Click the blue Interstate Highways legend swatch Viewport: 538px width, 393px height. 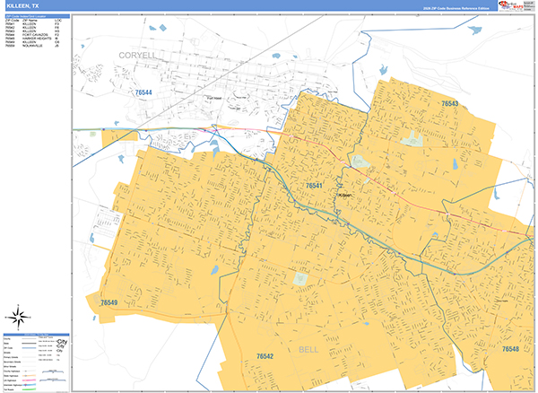coord(30,385)
